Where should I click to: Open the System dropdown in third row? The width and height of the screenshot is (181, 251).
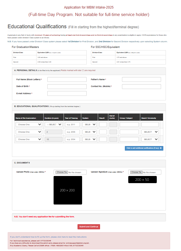[x=90, y=139]
